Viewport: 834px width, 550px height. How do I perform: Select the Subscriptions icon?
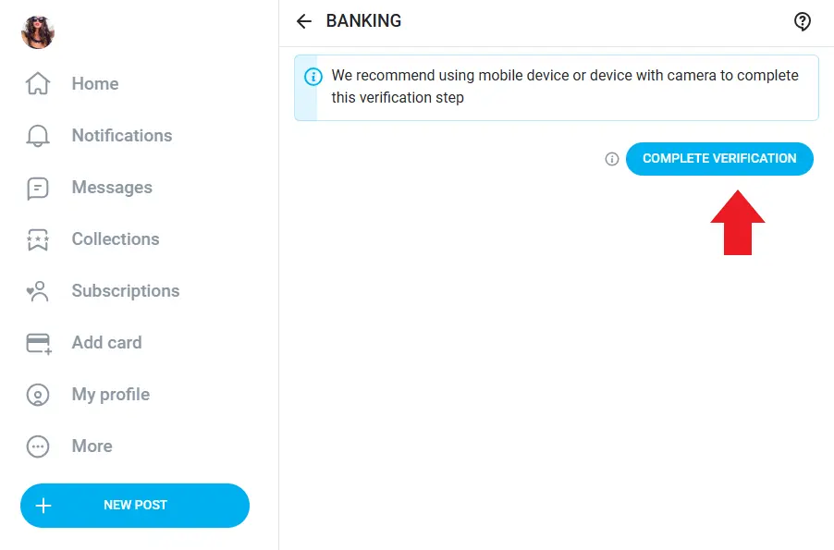(x=38, y=290)
